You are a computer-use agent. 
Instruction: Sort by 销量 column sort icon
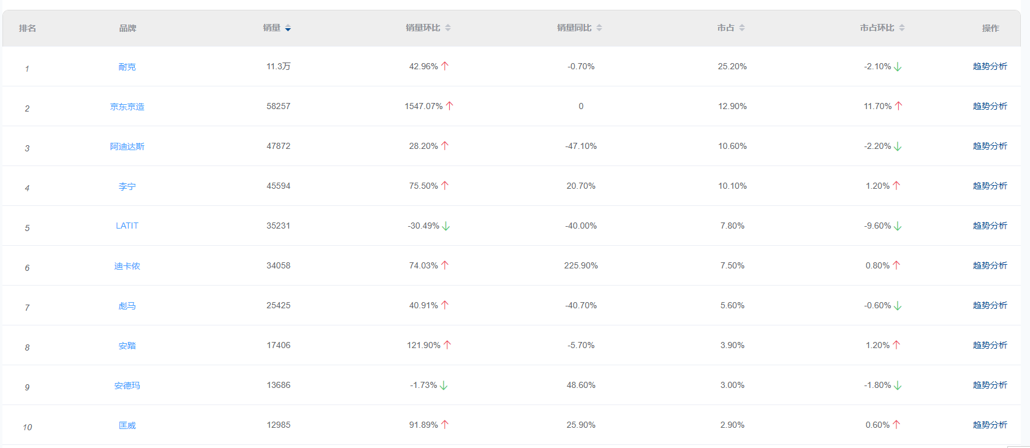tap(288, 28)
